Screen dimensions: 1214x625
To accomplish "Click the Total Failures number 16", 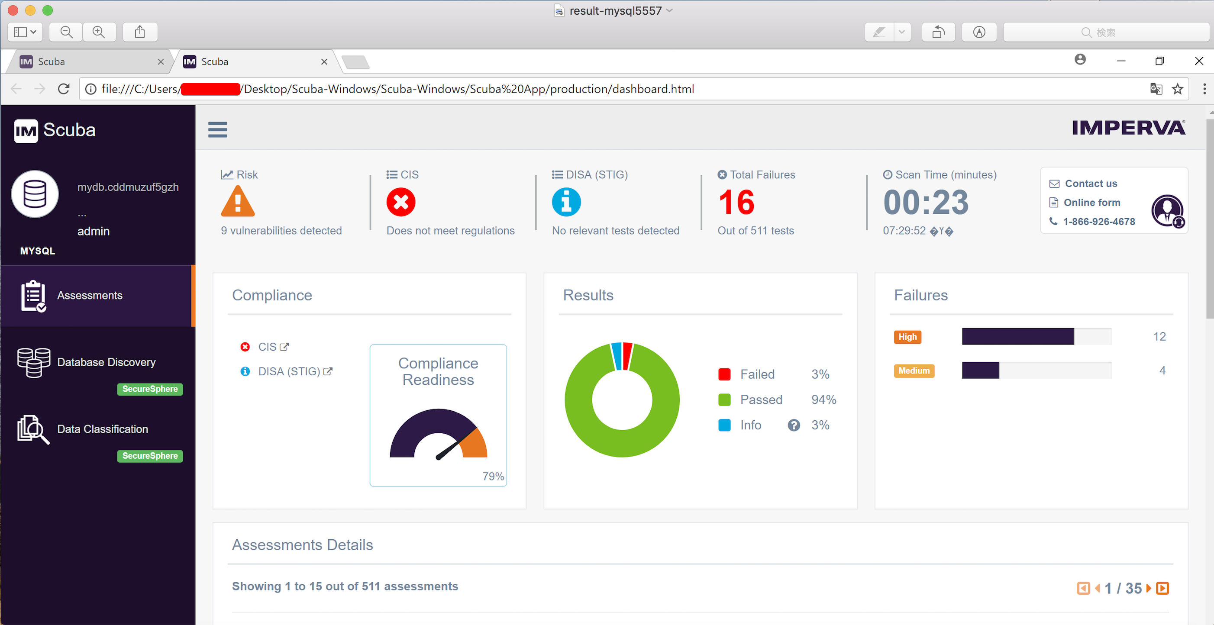I will [736, 202].
